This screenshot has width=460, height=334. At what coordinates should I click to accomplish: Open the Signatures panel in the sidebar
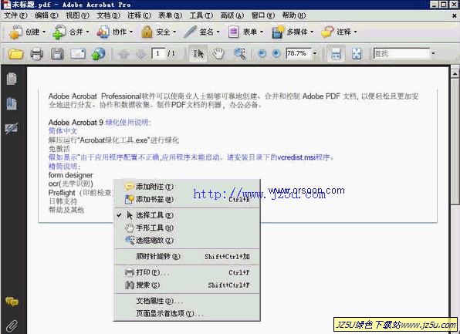[x=12, y=129]
